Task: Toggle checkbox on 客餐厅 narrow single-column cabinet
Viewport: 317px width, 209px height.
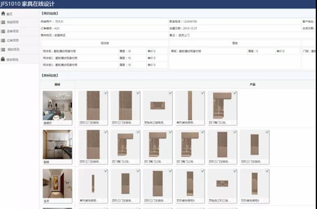Action: point(202,93)
